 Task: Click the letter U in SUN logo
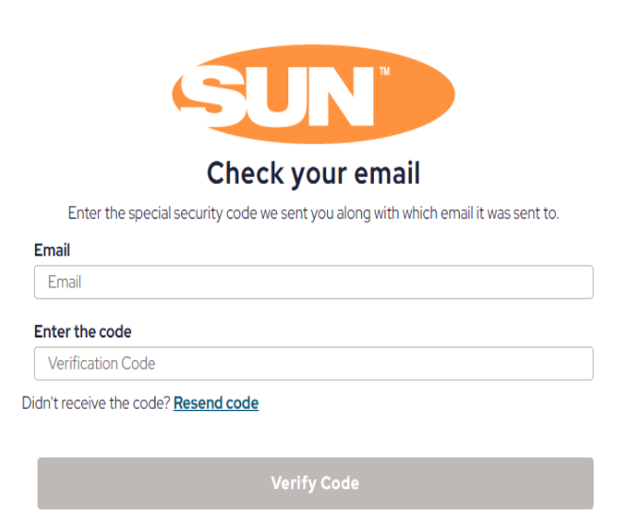click(275, 97)
